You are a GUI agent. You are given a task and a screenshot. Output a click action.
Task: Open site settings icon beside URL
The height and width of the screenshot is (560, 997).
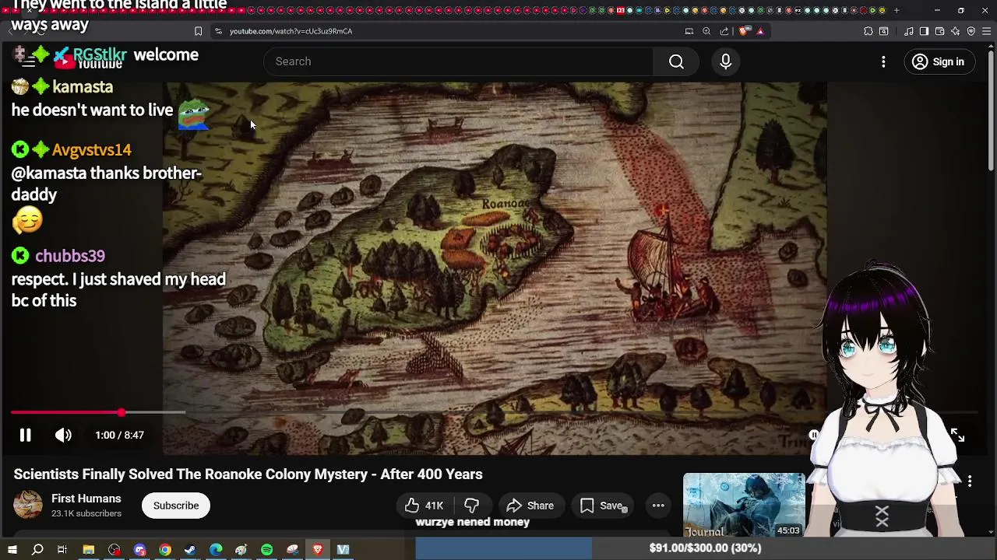click(218, 31)
